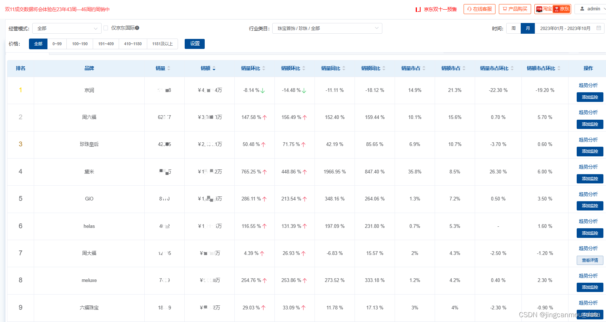This screenshot has width=606, height=322.
Task: Click 查看详情 for 周大福 row
Action: pos(590,260)
